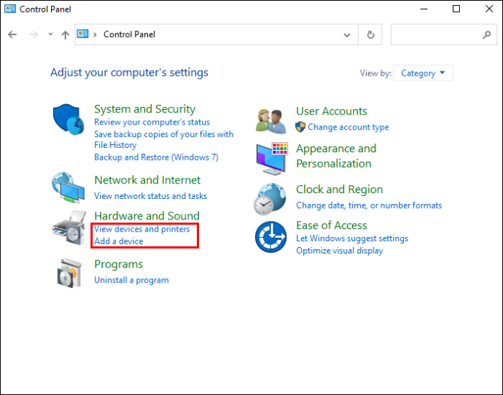Click the Back navigation arrow

click(12, 34)
